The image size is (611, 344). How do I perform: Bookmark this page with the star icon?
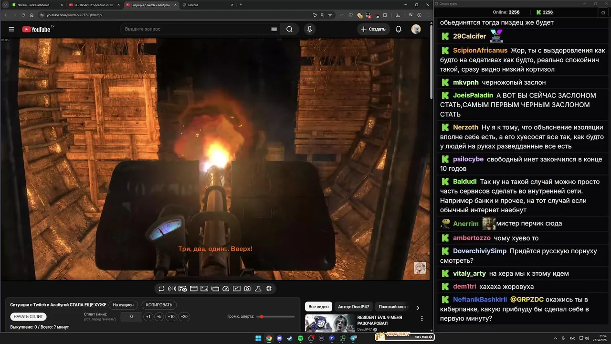tap(330, 15)
